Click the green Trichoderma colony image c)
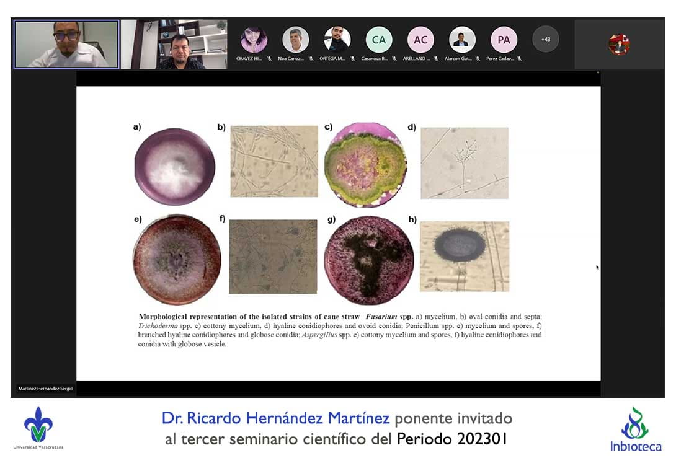 click(x=366, y=164)
